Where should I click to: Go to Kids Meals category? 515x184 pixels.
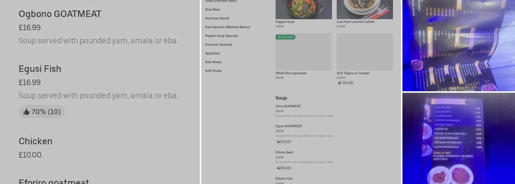coord(213,62)
